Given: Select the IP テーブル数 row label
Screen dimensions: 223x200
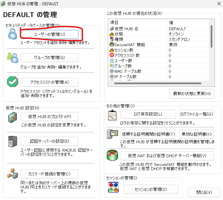Looking at the screenshot, I should click(126, 77).
